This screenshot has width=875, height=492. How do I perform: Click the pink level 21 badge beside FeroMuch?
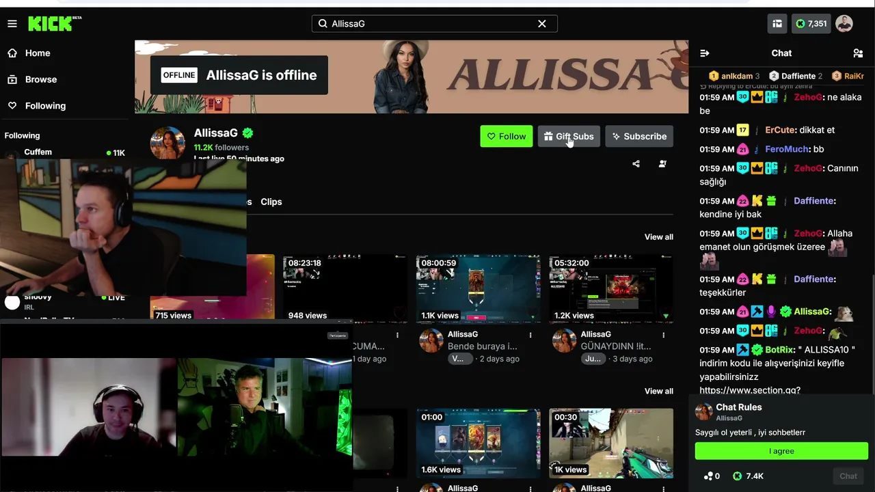[x=742, y=149]
